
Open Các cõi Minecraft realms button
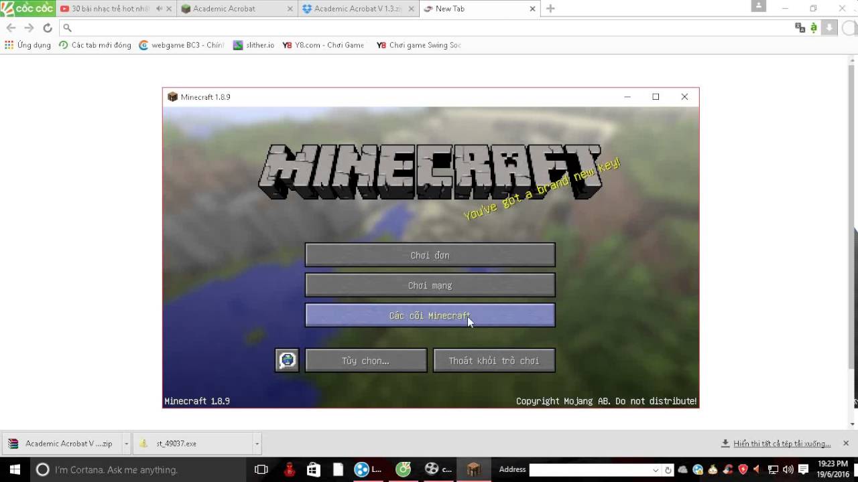[x=430, y=315]
